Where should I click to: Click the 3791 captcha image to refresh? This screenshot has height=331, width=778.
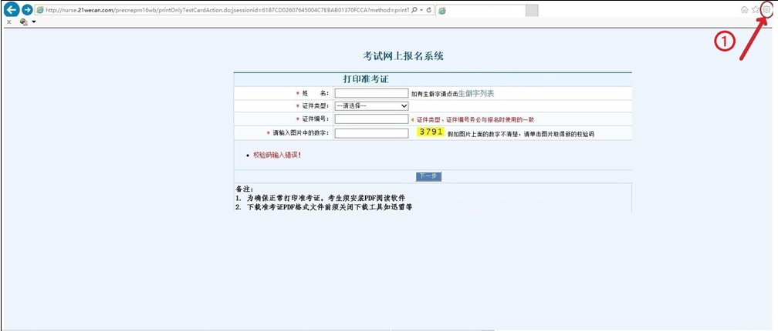pos(431,132)
